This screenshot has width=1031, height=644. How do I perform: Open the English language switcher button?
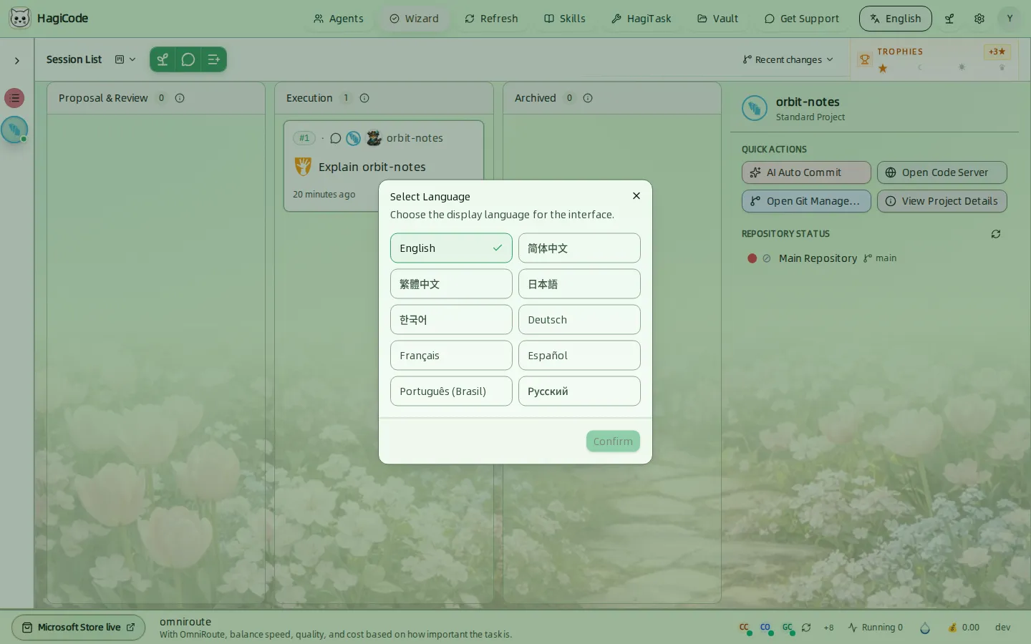896,19
